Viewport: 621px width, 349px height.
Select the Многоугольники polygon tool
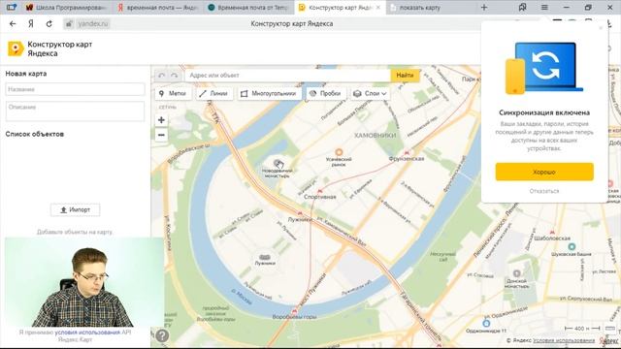point(269,93)
